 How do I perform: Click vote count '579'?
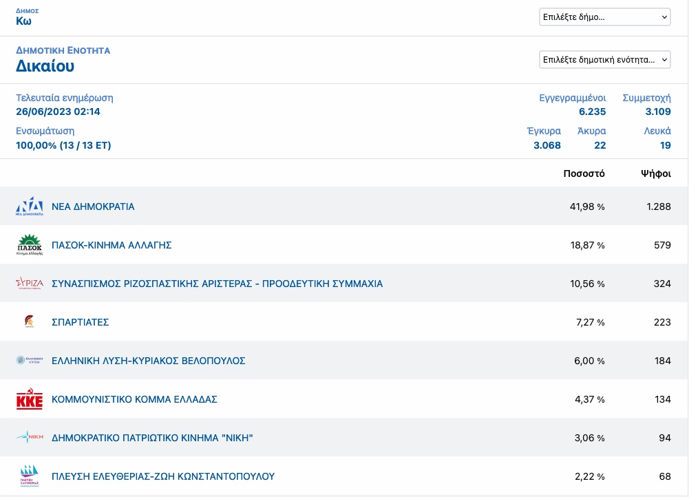pyautogui.click(x=662, y=245)
